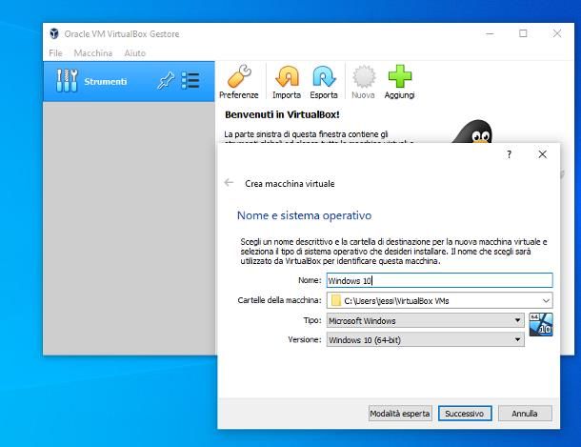Minimize the VirtualBox Gestore window
581x447 pixels.
point(490,33)
